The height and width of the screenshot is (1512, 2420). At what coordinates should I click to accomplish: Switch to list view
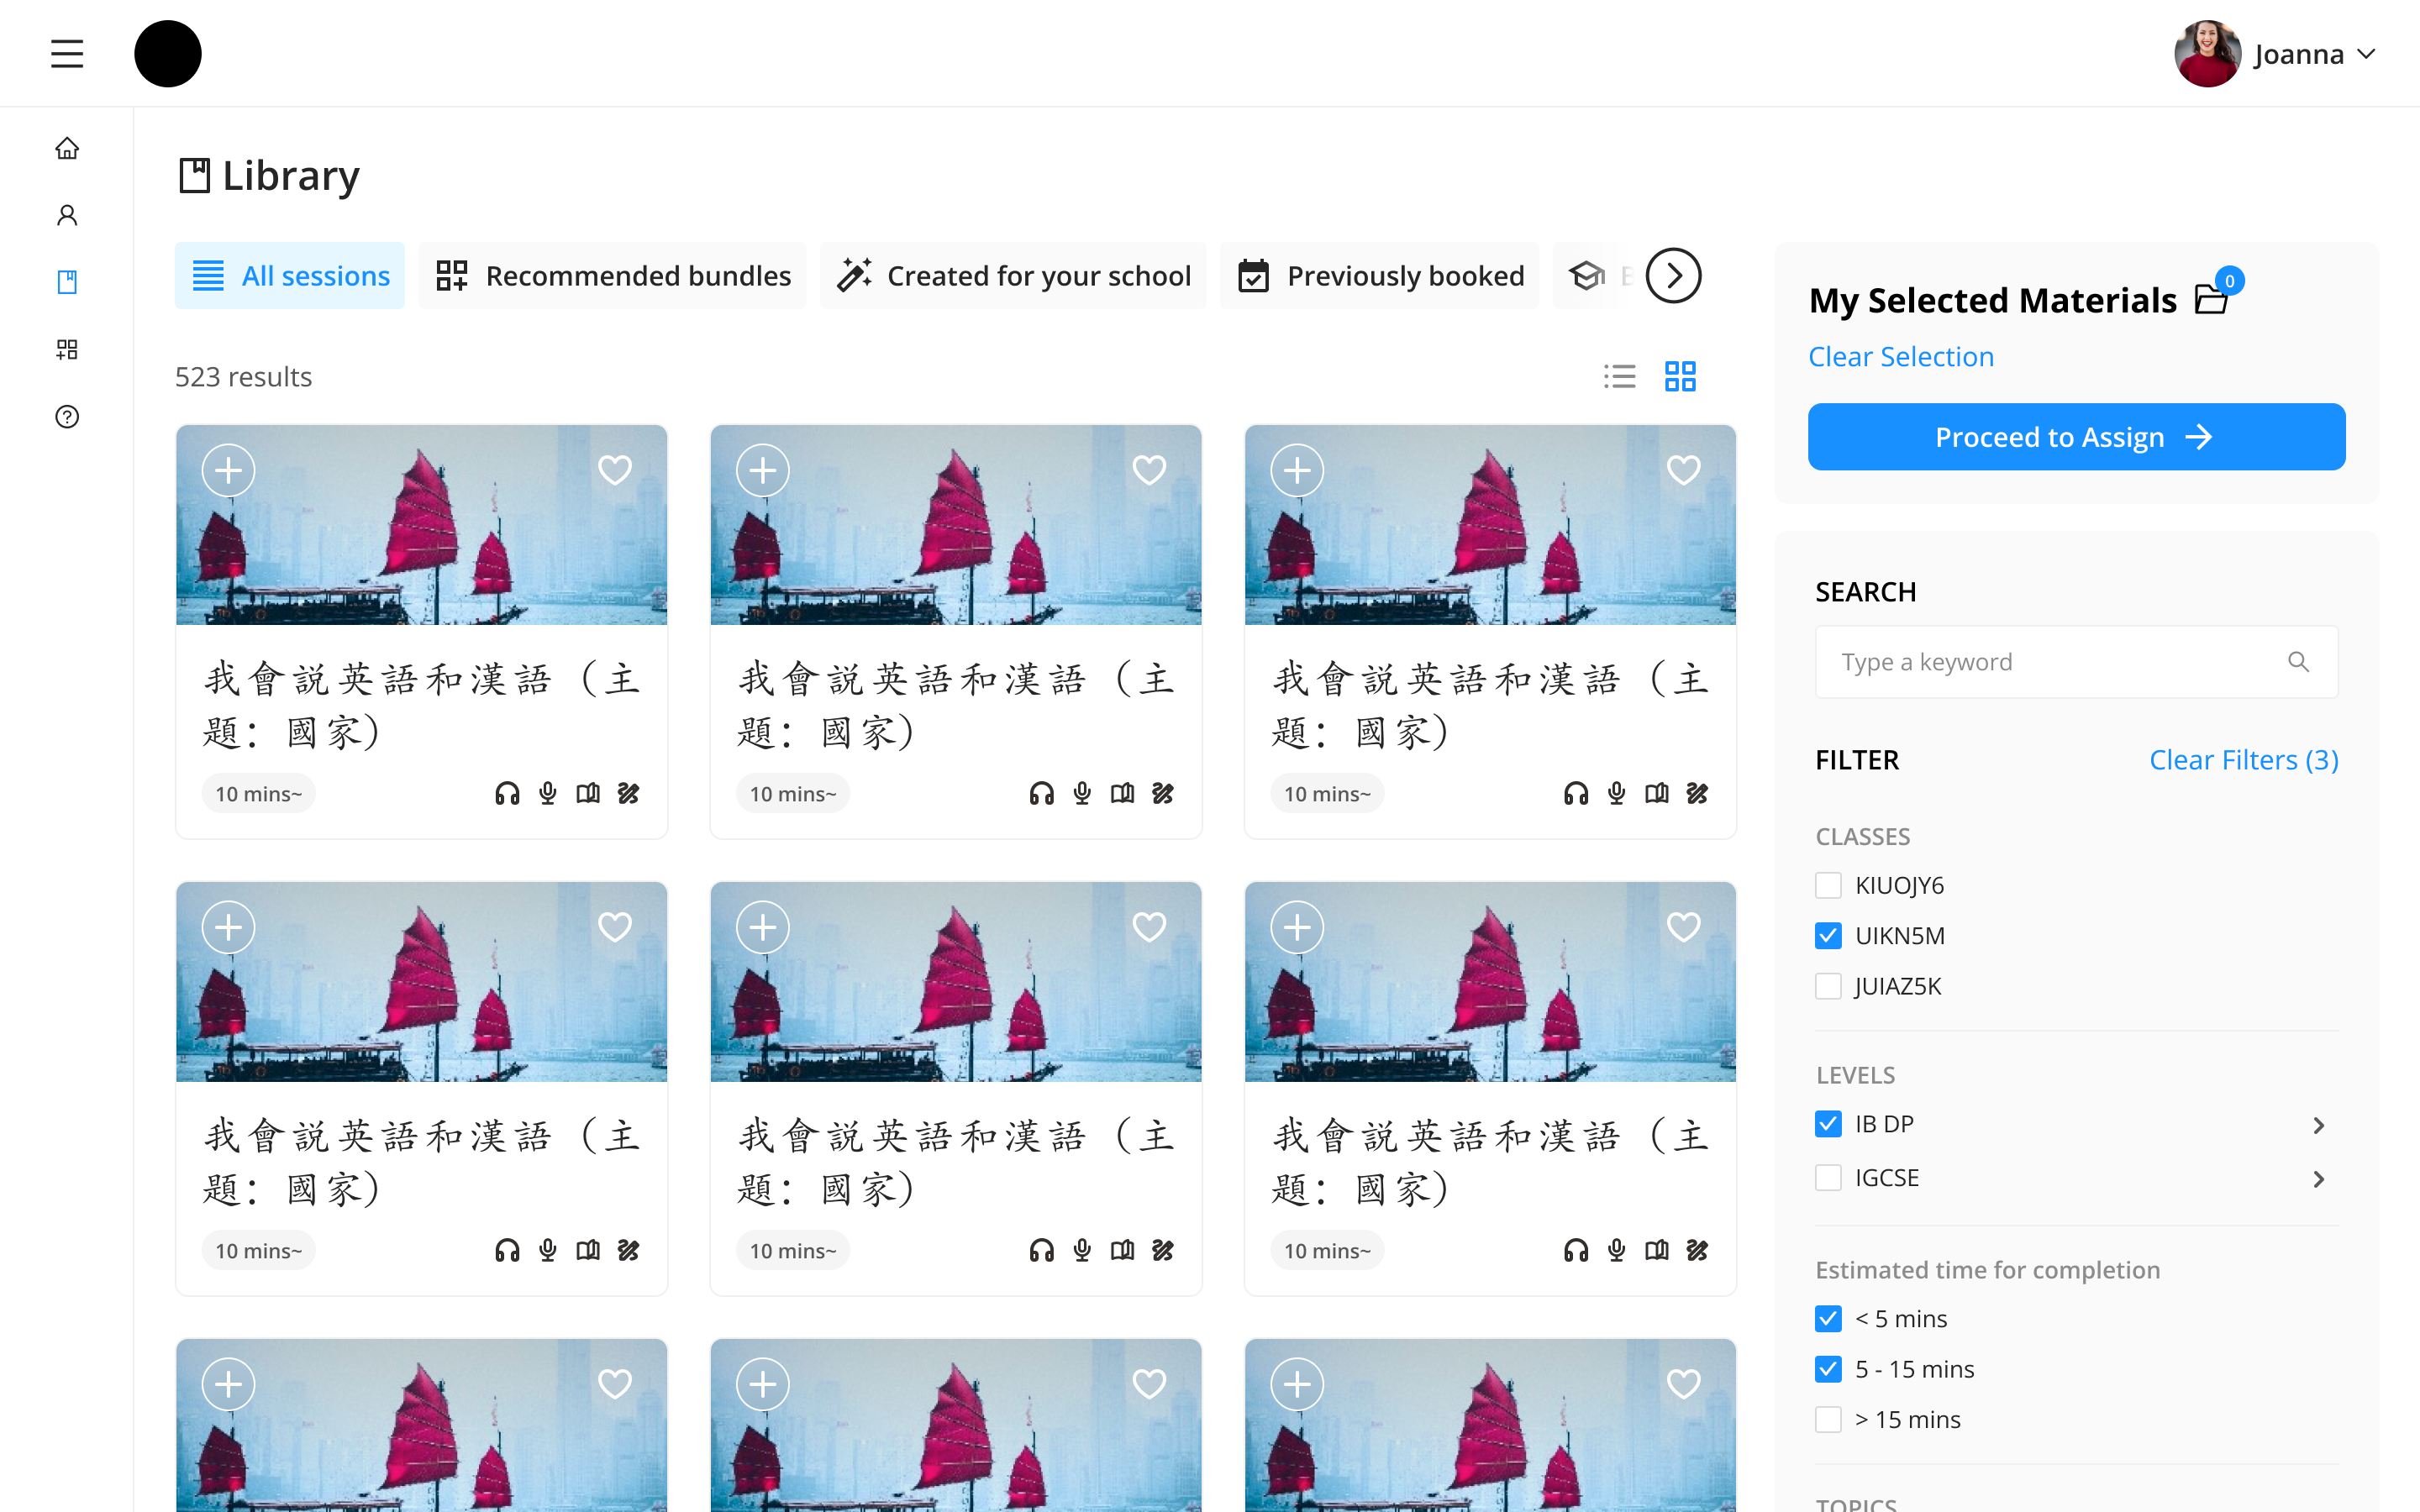(x=1619, y=376)
